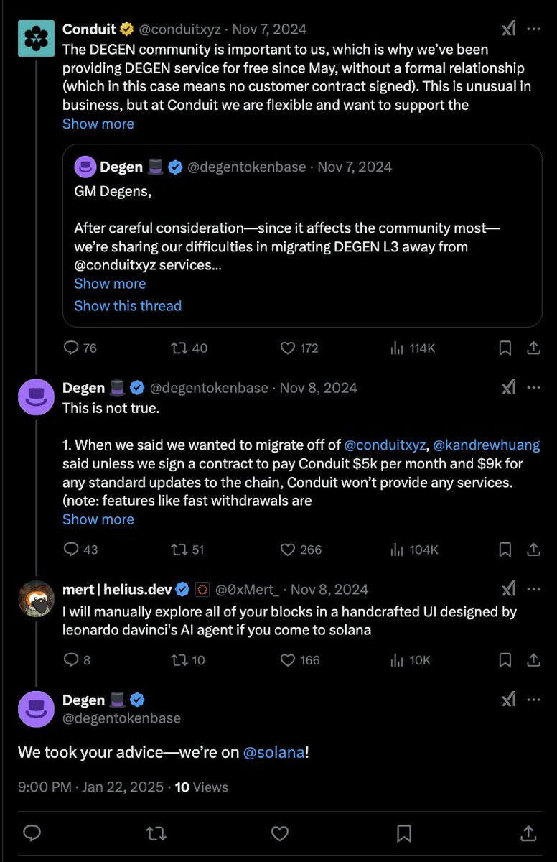Image resolution: width=557 pixels, height=862 pixels.
Task: Reply to the main Degen tweet
Action: pos(32,833)
